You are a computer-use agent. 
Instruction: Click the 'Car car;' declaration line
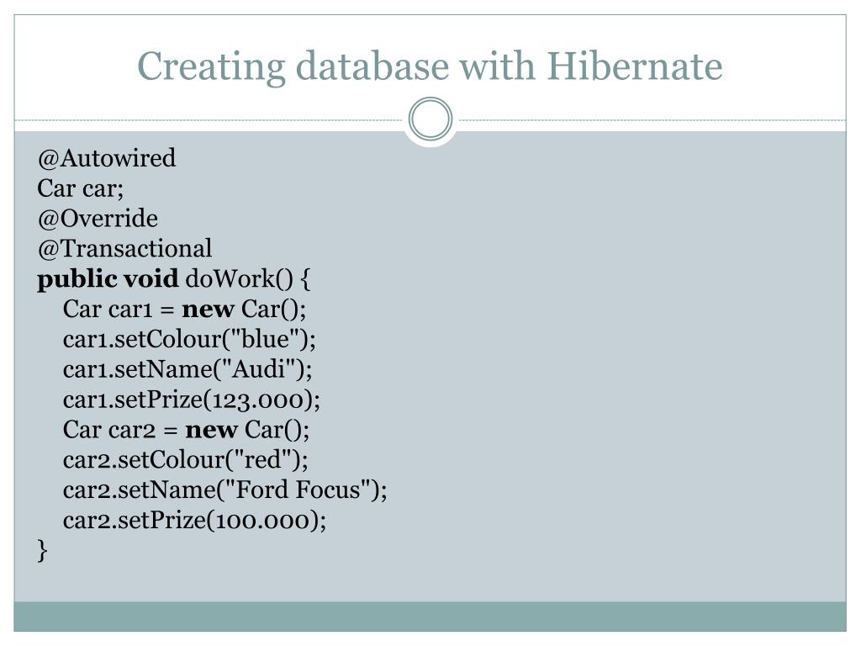81,188
